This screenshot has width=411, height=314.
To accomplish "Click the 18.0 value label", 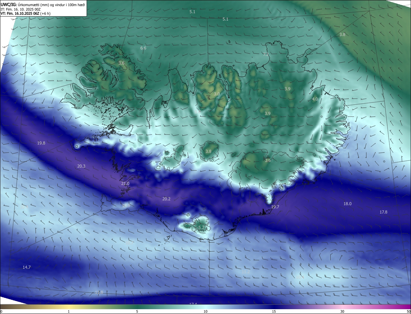I will click(x=347, y=204).
